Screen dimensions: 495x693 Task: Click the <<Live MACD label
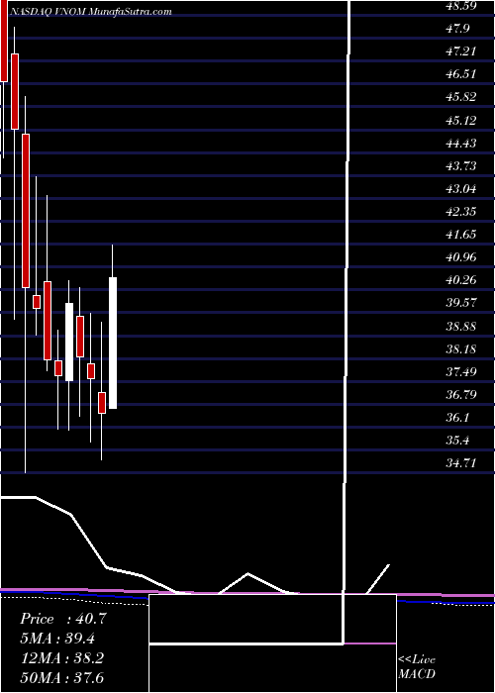click(x=417, y=666)
